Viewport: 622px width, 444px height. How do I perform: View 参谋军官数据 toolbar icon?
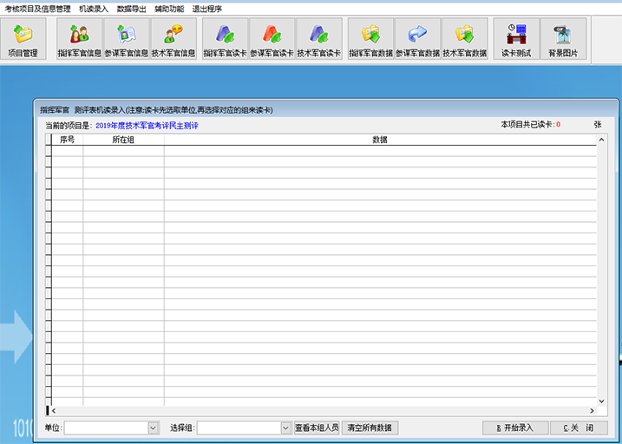pos(418,40)
